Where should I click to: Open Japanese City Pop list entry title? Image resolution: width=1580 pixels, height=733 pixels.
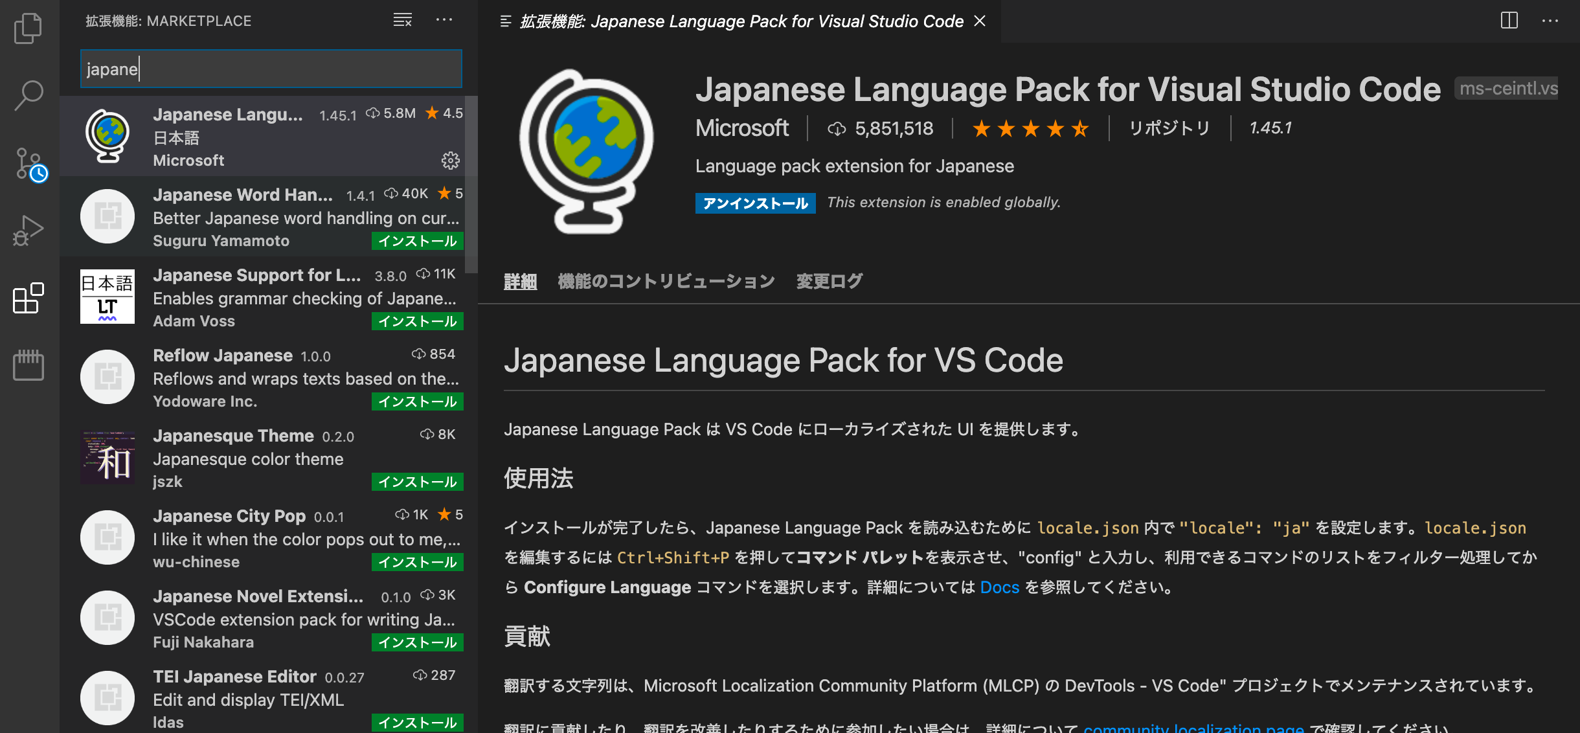click(229, 516)
